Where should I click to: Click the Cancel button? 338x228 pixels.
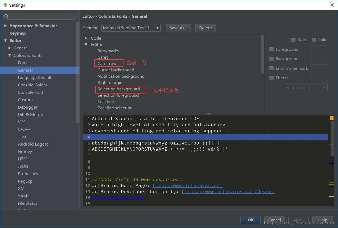[275, 220]
